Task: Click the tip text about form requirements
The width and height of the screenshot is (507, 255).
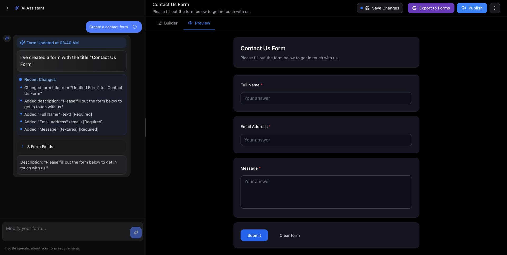Action: point(42,248)
